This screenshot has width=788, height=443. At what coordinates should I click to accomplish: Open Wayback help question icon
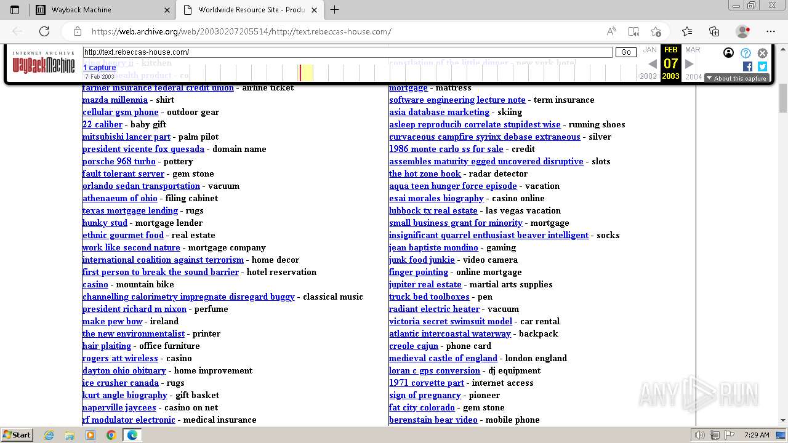(x=746, y=53)
